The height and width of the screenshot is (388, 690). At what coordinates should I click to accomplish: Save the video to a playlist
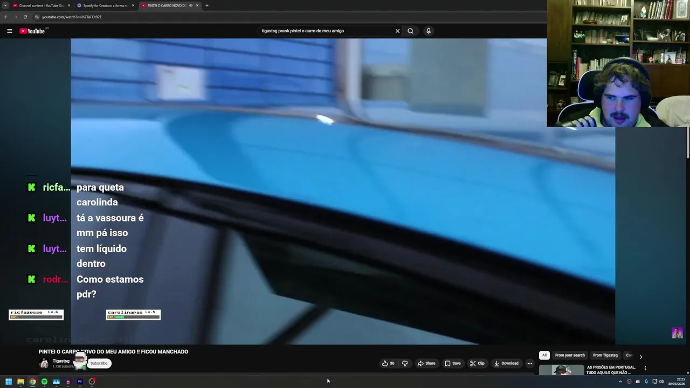[x=453, y=363]
